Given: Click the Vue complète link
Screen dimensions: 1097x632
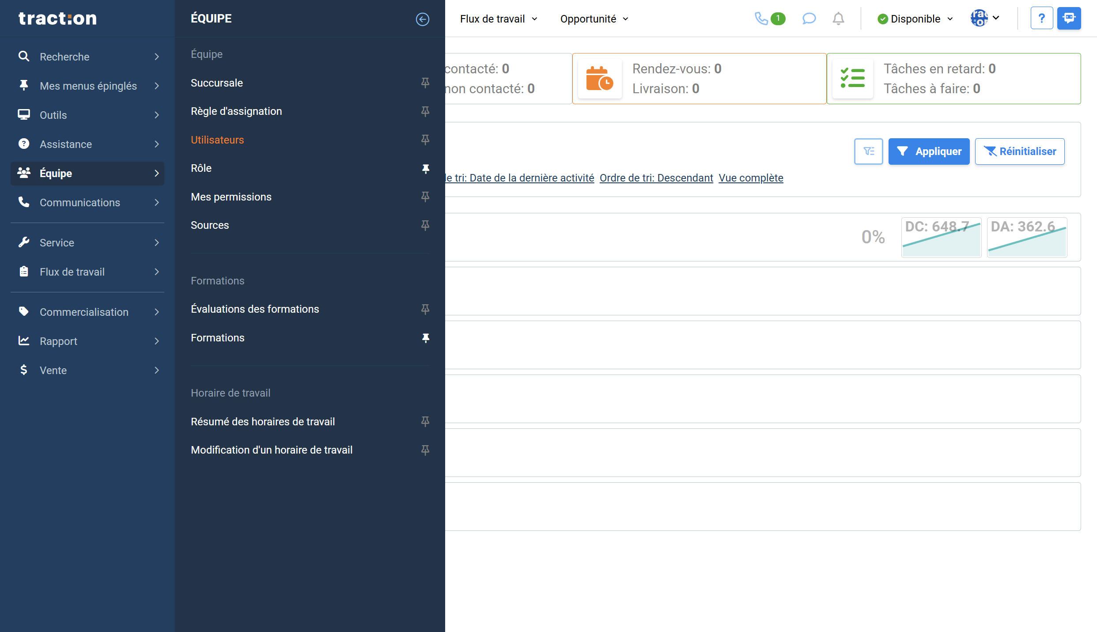Looking at the screenshot, I should 751,178.
